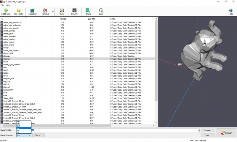Viewport: 237px width, 142px height.
Task: Click the Effects... button
Action: pos(39,135)
